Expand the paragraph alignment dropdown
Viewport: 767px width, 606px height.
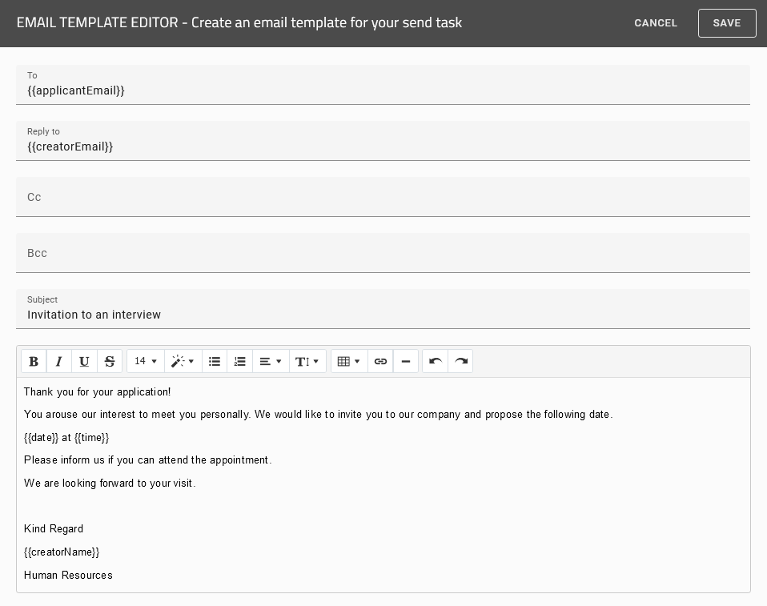[x=270, y=361]
